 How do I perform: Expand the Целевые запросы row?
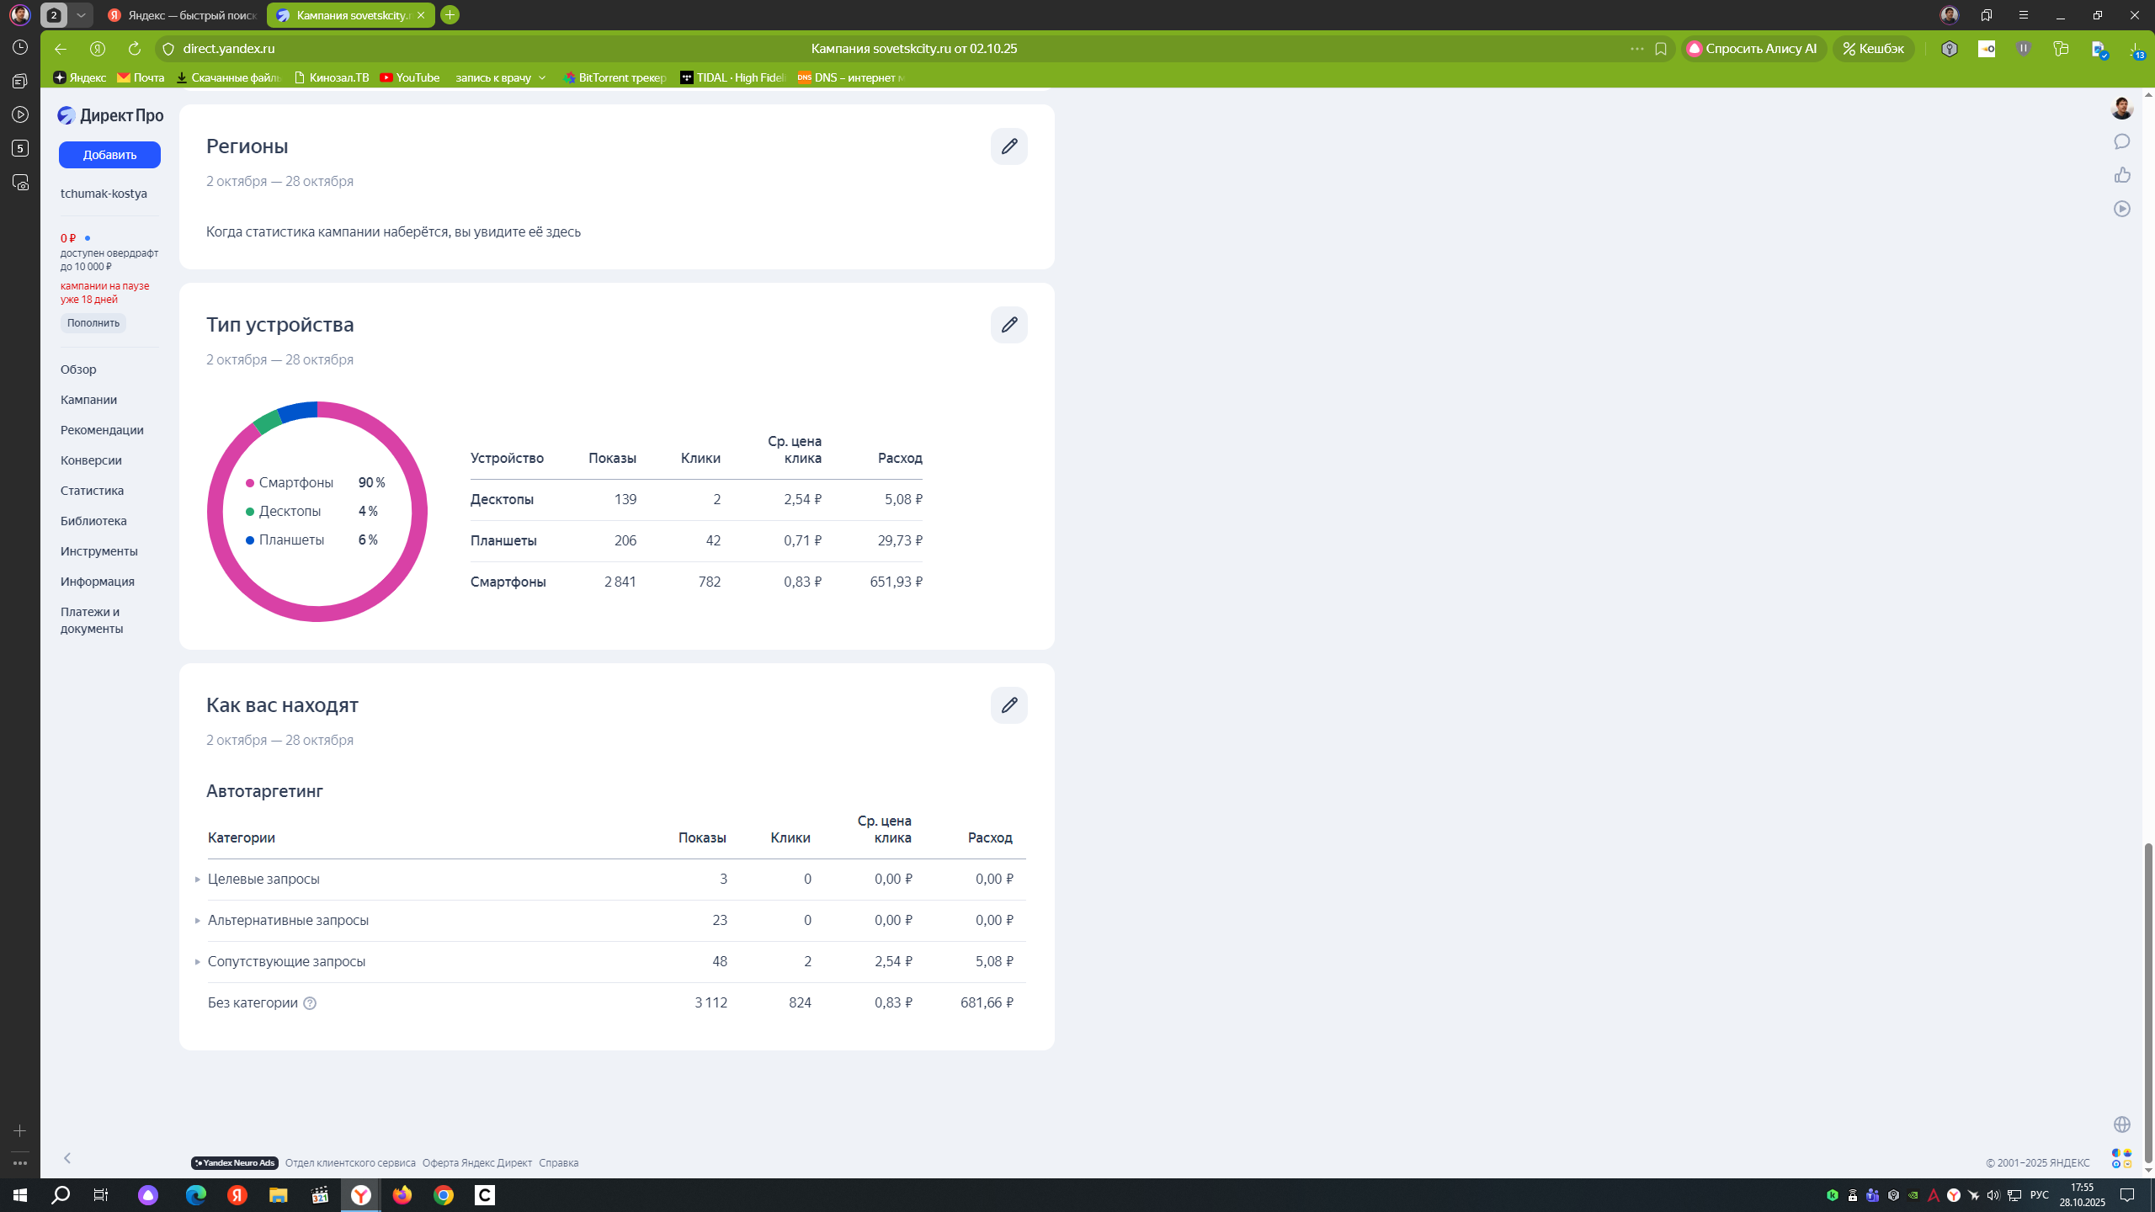[x=198, y=880]
